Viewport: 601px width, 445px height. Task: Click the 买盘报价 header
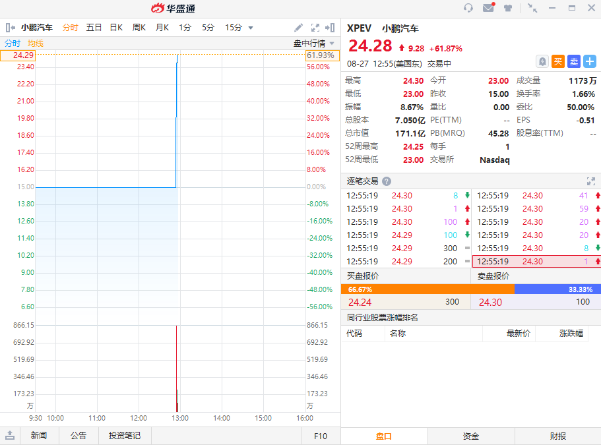tap(363, 276)
